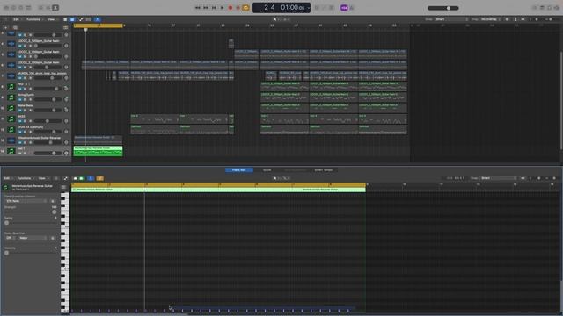Open the LCD display mode dropdown arrow
563x316 pixels.
pyautogui.click(x=308, y=8)
